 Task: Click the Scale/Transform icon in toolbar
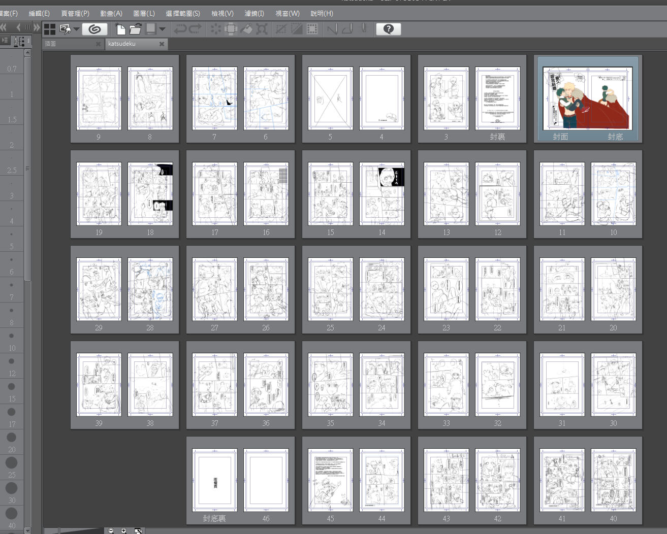pyautogui.click(x=262, y=29)
